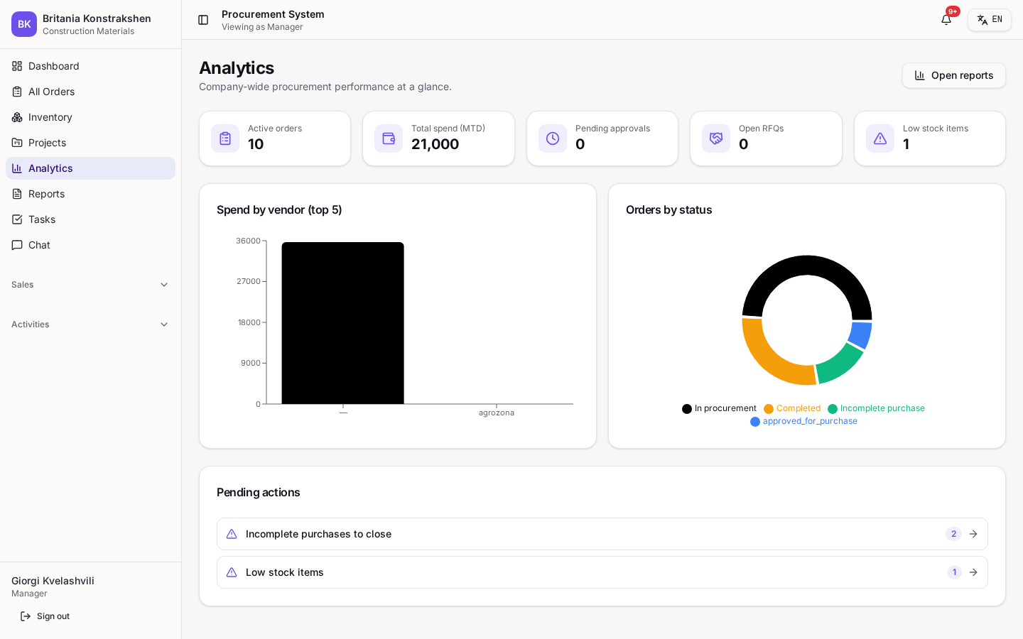Open the notifications bell

(946, 20)
